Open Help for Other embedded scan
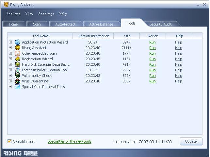The image size is (210, 157). click(179, 53)
